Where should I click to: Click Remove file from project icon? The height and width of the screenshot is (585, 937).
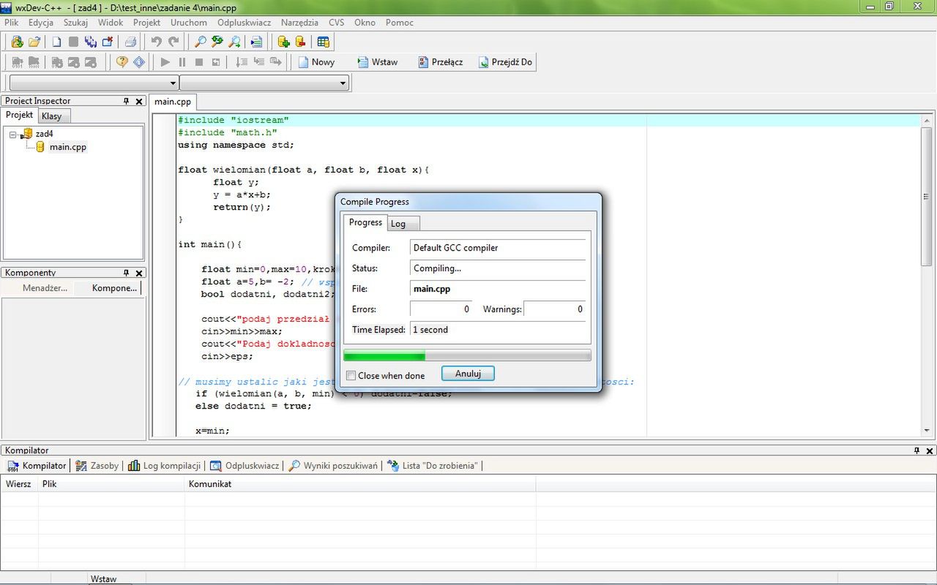[300, 42]
